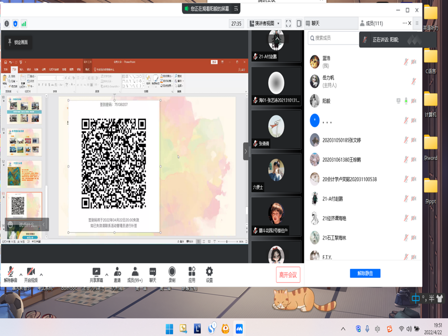Screen dimensions: 448x336
Task: Open C语言 desktop folder
Action: 430,61
